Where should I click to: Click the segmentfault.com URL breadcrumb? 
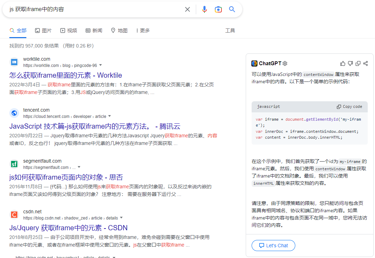click(x=49, y=167)
